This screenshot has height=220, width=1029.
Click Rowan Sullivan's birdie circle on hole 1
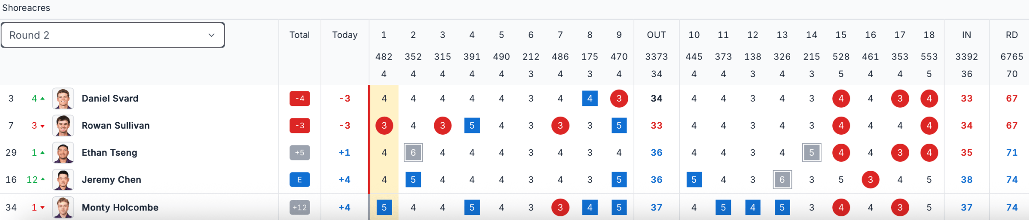coord(384,126)
